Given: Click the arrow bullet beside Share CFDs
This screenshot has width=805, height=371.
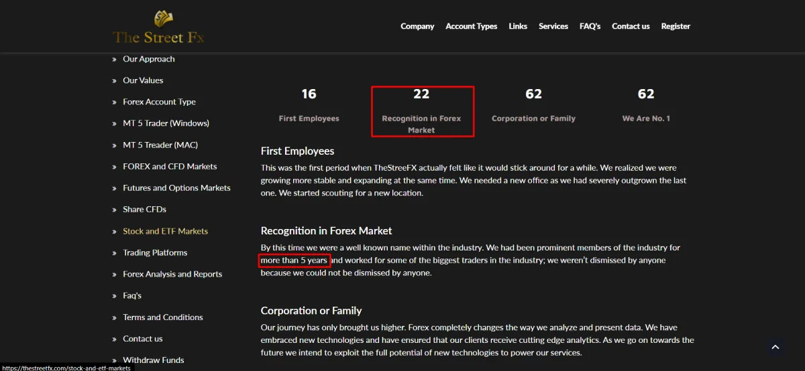Looking at the screenshot, I should [114, 210].
